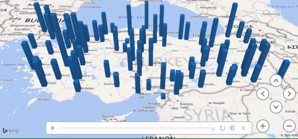Zoom out using the minus button
The width and height of the screenshot is (298, 139).
coord(289,126)
